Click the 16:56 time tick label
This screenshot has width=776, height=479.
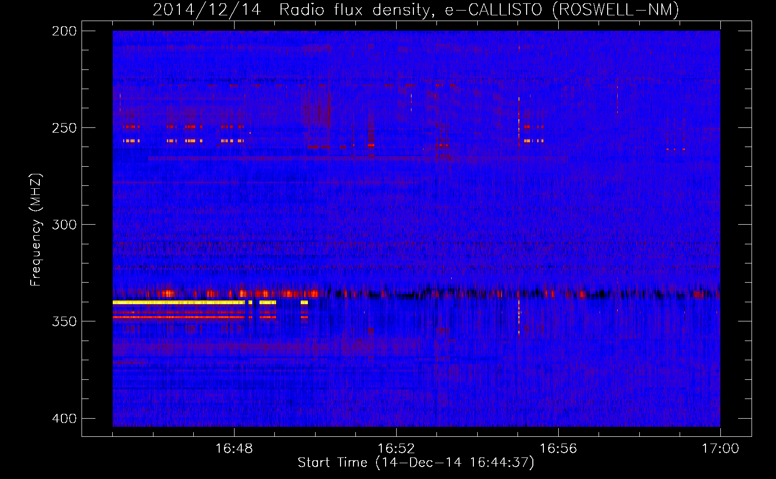coord(558,448)
